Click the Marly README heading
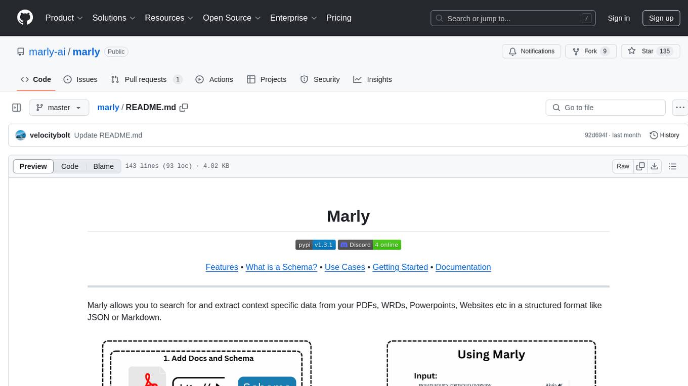Viewport: 688px width, 386px height. (348, 216)
